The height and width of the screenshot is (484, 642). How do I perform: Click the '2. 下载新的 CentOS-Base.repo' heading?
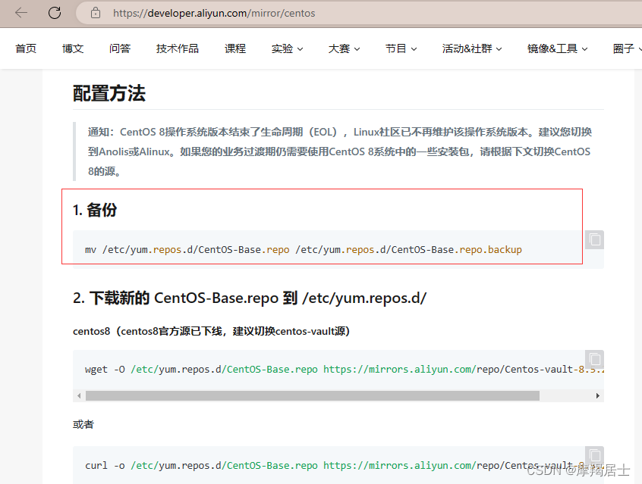(250, 298)
